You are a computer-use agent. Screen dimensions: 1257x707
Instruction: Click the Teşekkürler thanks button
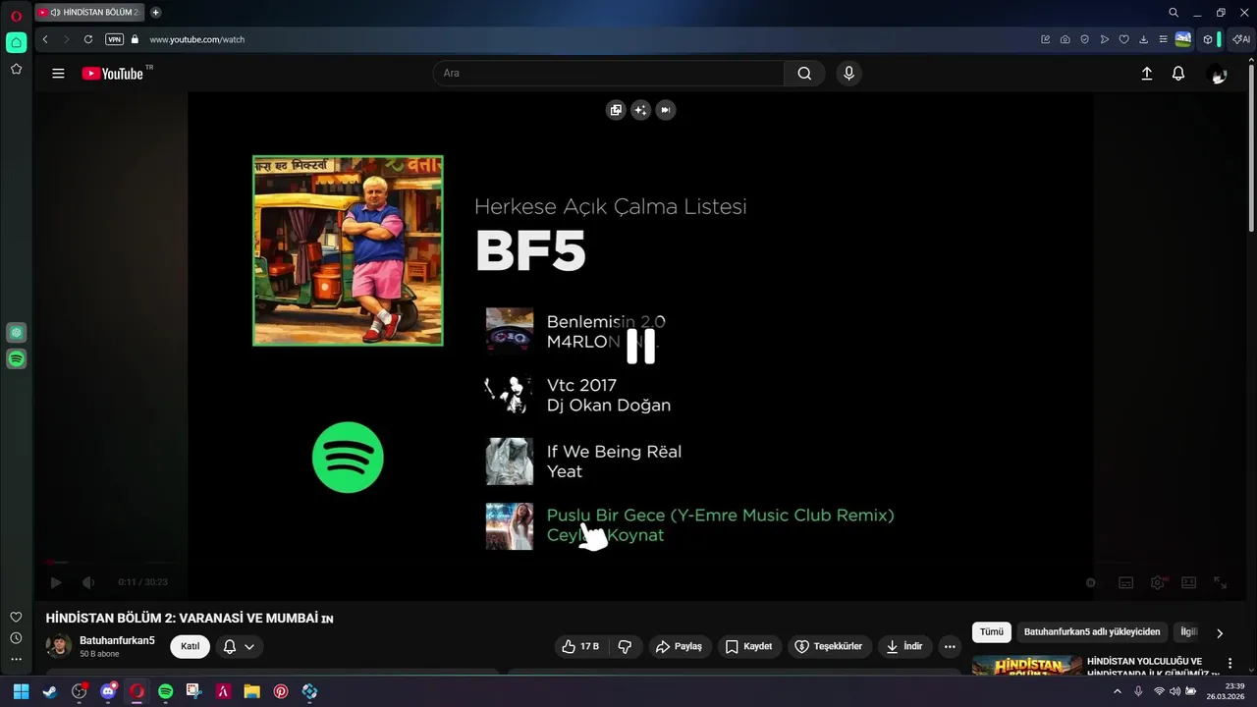[829, 646]
